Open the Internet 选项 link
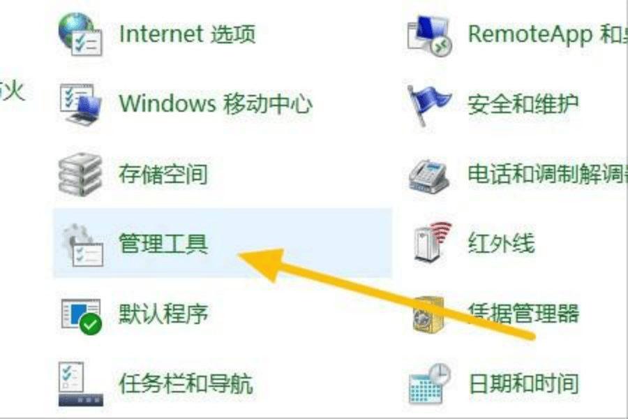628x419 pixels. click(x=187, y=34)
